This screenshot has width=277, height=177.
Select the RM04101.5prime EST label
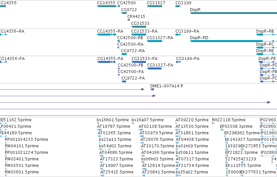[22, 146]
